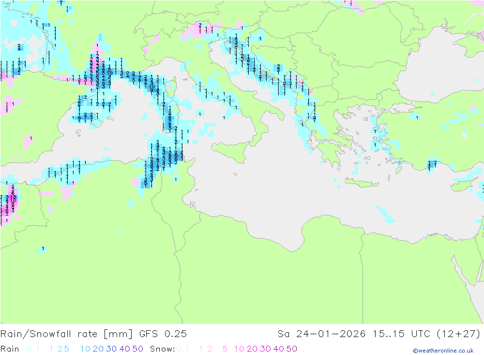Image resolution: width=484 pixels, height=355 pixels.
Task: Select snow legend value 50
Action: pyautogui.click(x=292, y=349)
